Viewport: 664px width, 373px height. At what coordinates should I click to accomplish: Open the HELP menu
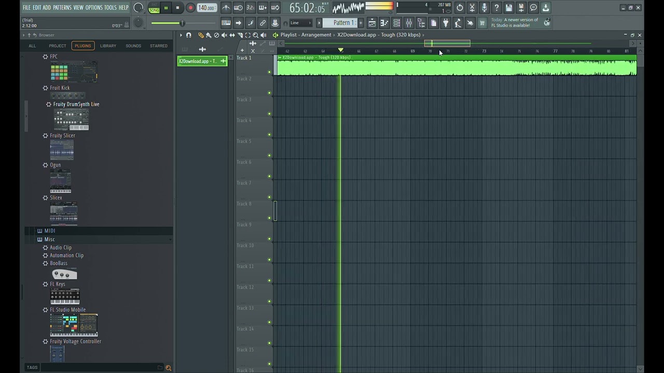pos(123,7)
